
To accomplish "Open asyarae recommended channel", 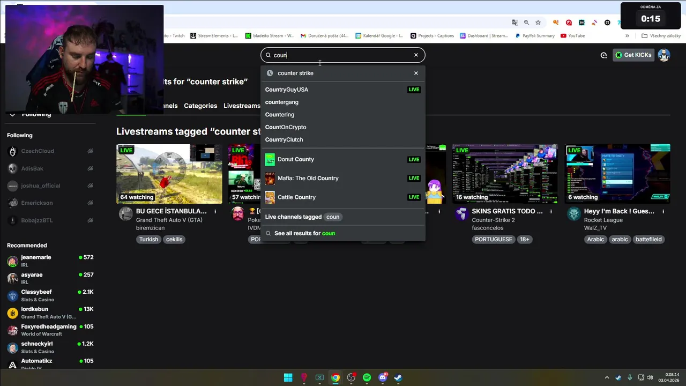I will (x=50, y=278).
